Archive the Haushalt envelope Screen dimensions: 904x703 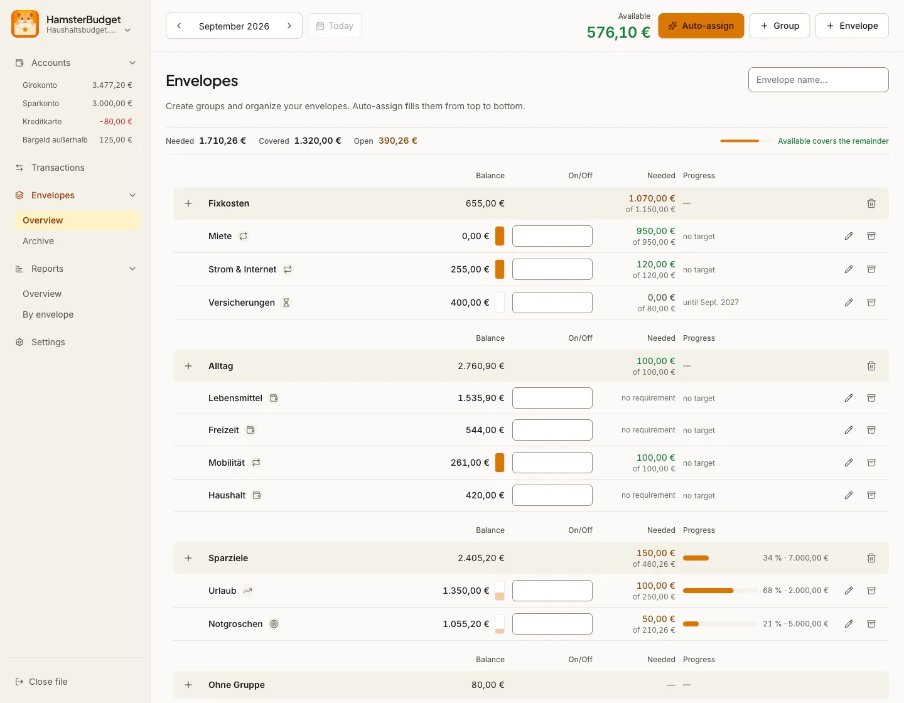tap(871, 495)
